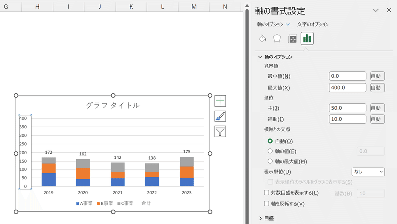This screenshot has height=224, width=397.
Task: Select column header L
Action: [x=163, y=7]
